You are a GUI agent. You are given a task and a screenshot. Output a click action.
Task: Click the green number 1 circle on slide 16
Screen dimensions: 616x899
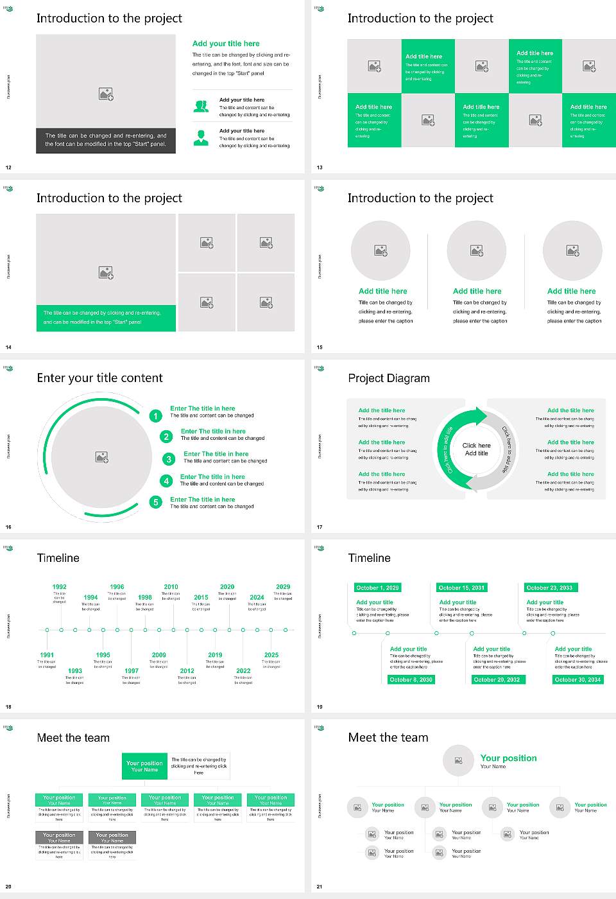tap(155, 416)
